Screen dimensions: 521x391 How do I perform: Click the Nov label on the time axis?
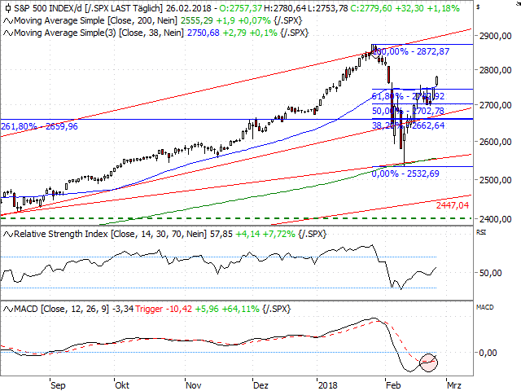point(194,385)
